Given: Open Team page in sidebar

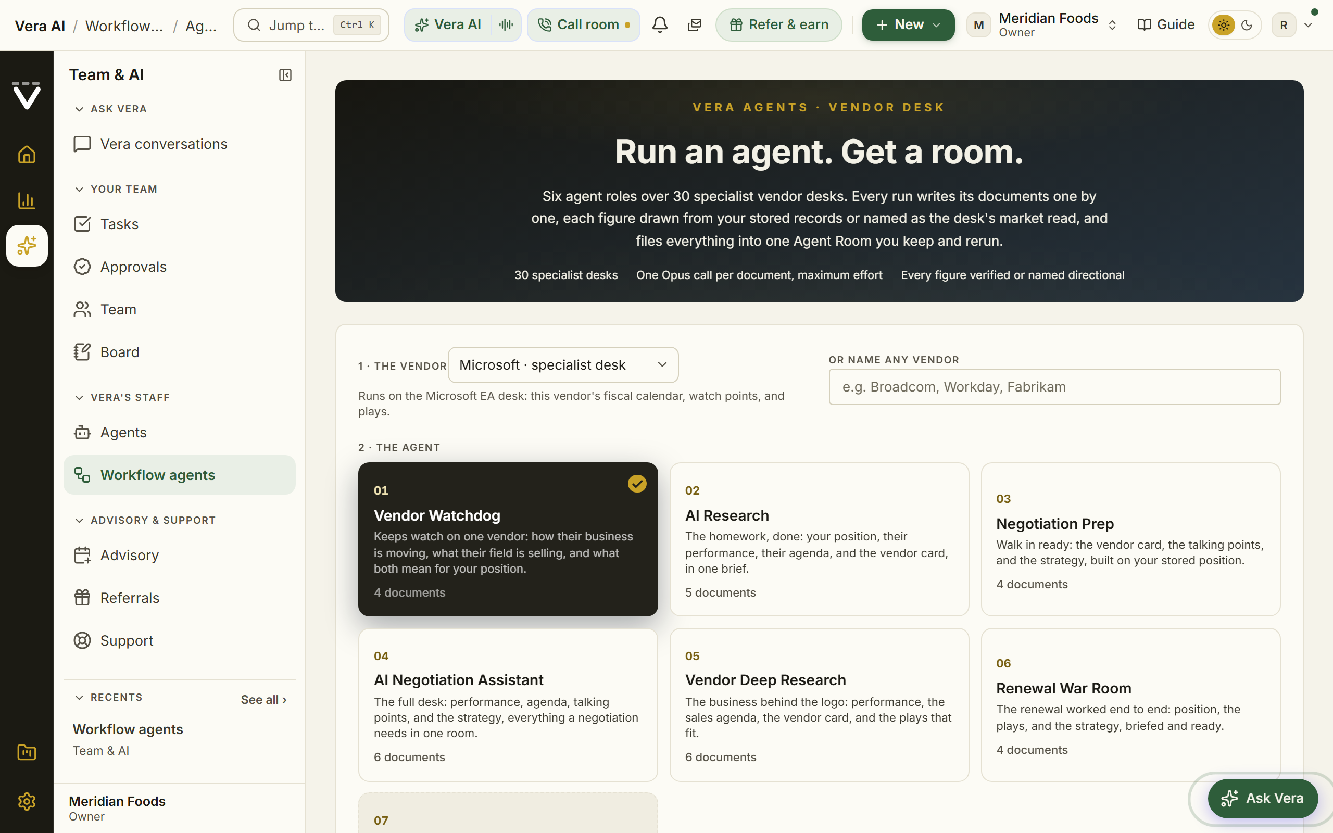Looking at the screenshot, I should (180, 310).
